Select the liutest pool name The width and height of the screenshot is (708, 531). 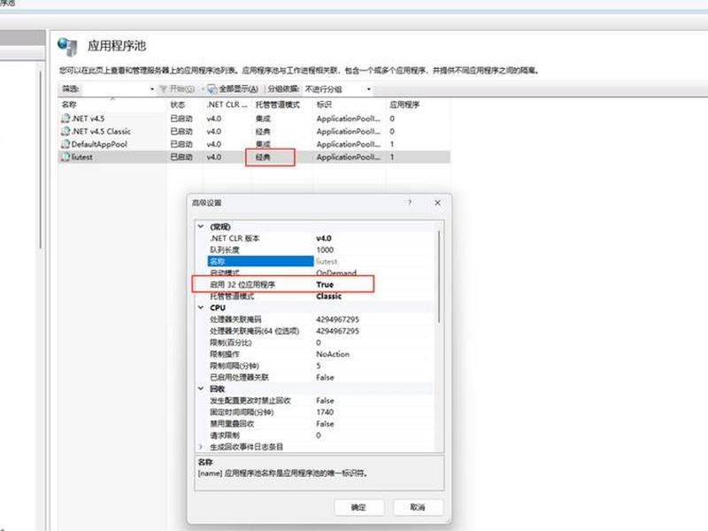pyautogui.click(x=82, y=157)
